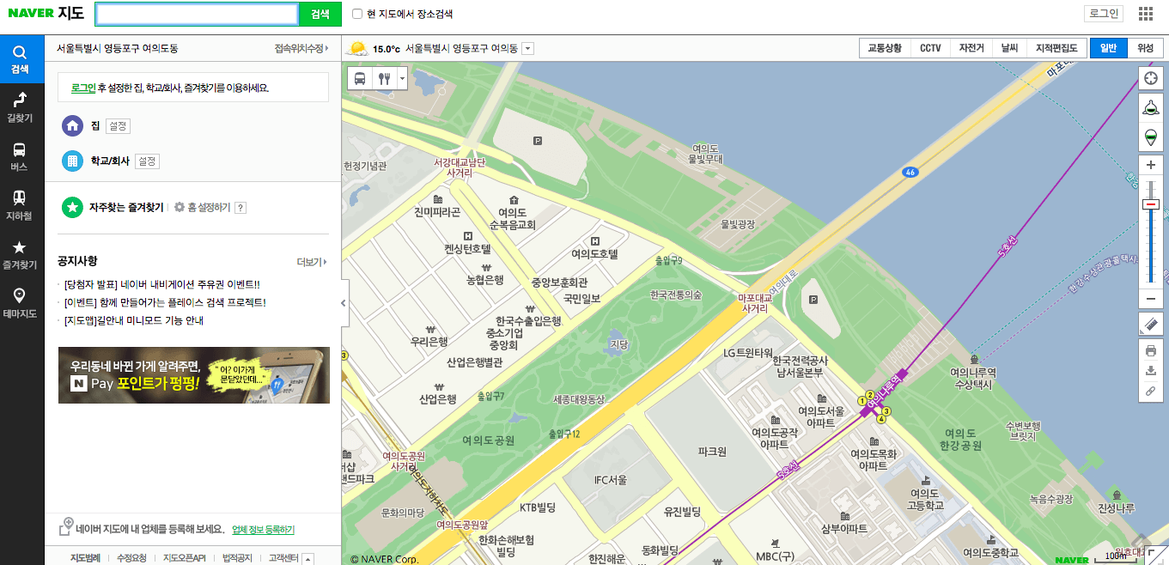Switch to the 교통상황 traffic tab

point(886,48)
